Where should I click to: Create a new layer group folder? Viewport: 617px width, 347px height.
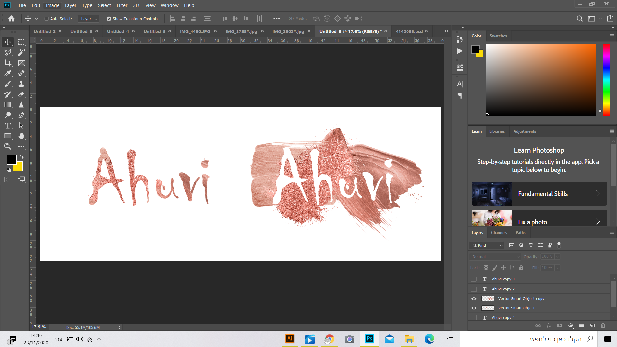click(x=581, y=325)
